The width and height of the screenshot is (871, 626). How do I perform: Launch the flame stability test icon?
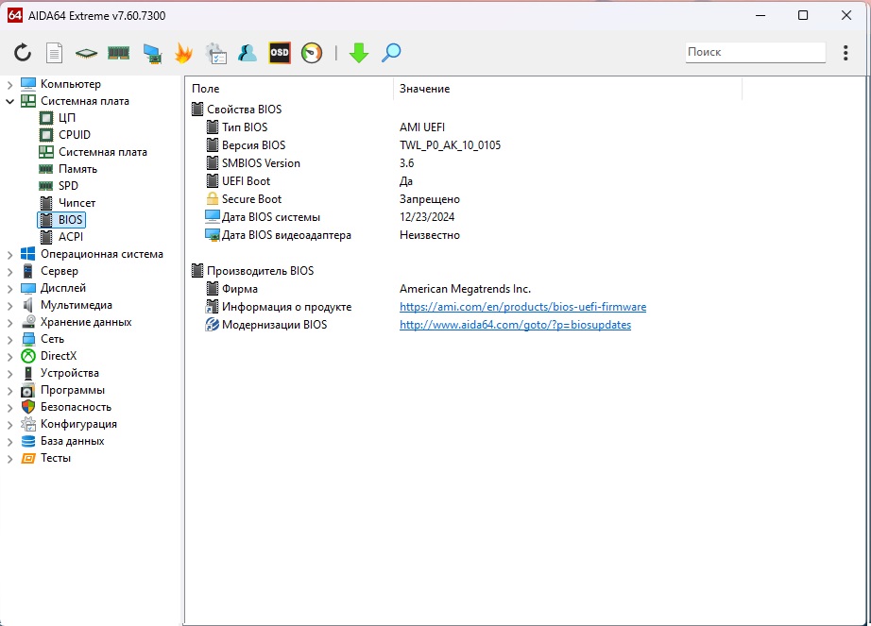pos(183,53)
